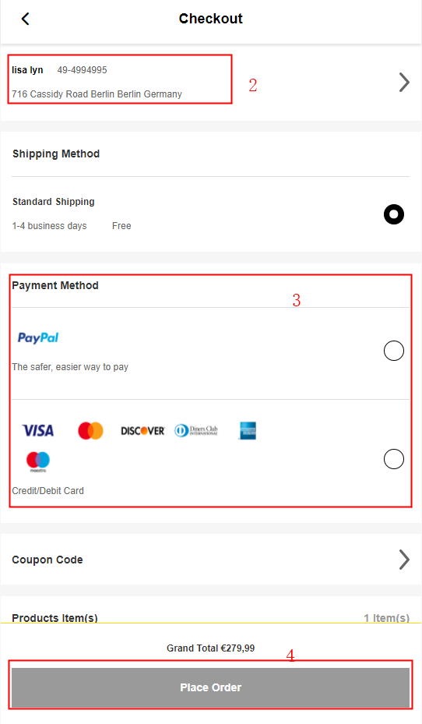This screenshot has width=422, height=724.
Task: Click the Shipping Method heading
Action: 56,154
